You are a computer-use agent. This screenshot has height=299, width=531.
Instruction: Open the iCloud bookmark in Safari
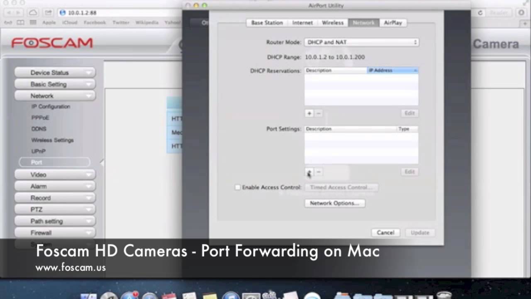coord(70,22)
